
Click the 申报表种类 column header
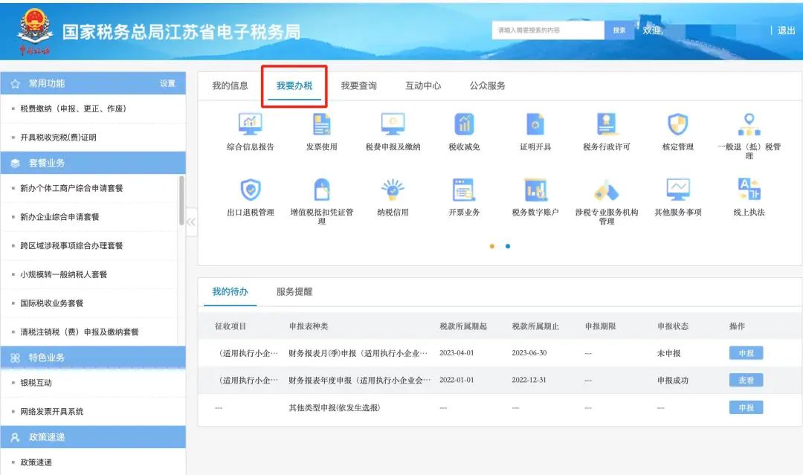coord(309,326)
